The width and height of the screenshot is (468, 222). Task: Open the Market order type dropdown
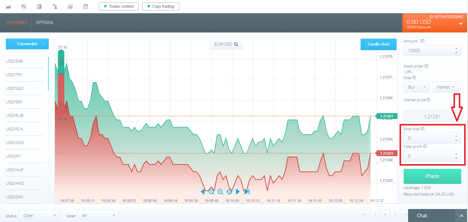[x=445, y=87]
